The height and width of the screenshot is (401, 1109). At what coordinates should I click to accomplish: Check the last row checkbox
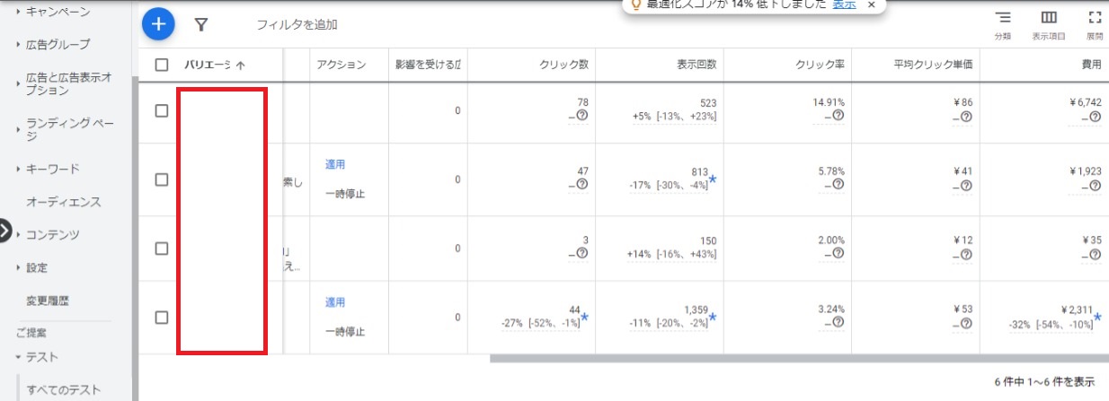(162, 317)
